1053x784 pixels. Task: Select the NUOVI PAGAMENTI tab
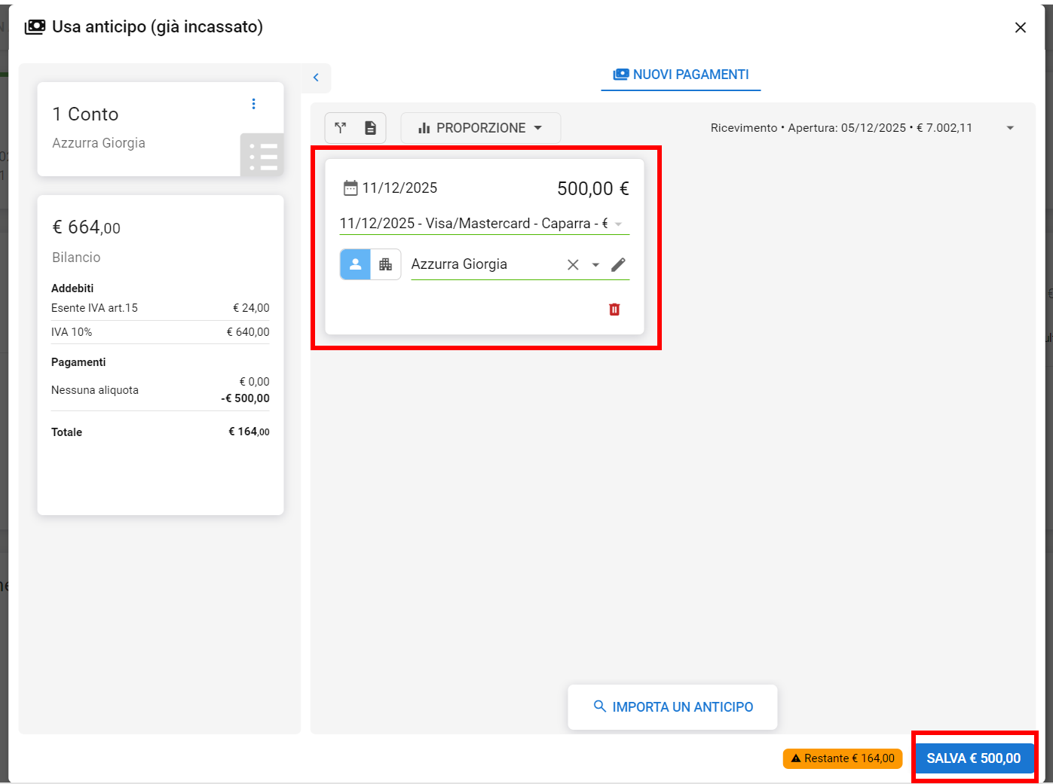pos(681,75)
